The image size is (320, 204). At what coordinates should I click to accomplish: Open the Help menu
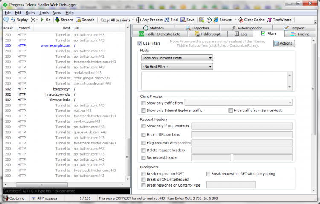tap(70, 13)
